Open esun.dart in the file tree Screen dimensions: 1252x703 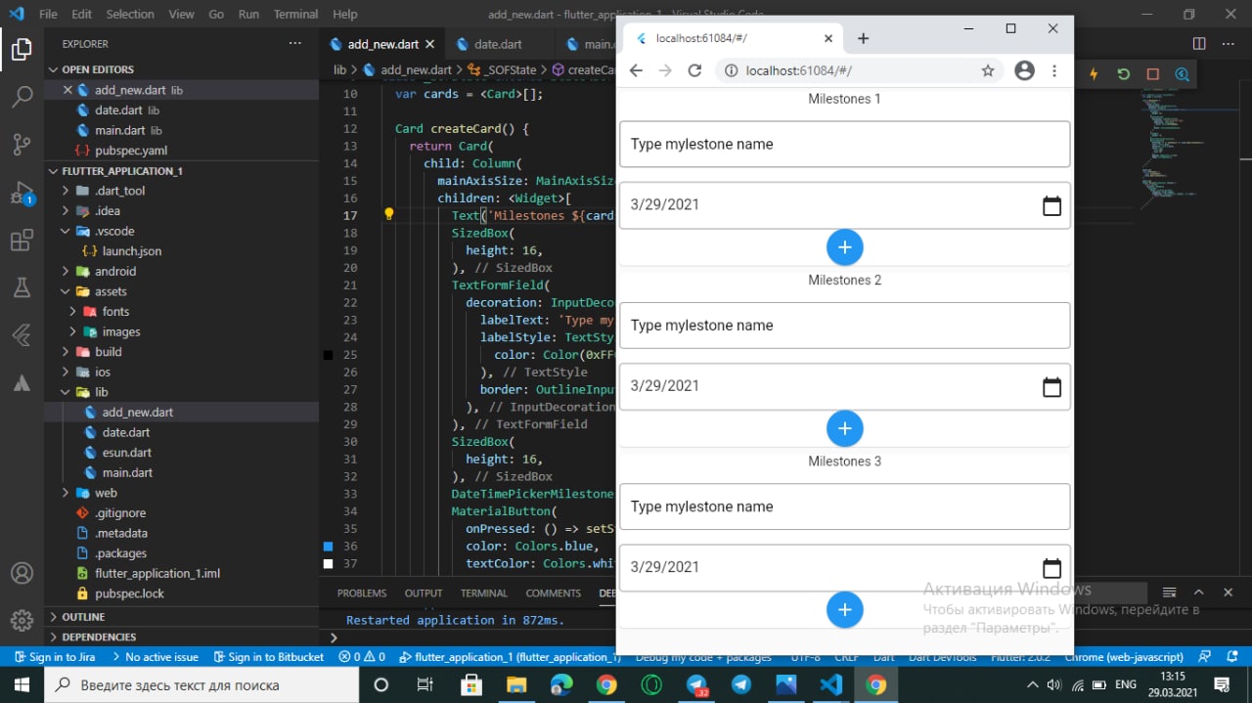pos(126,453)
